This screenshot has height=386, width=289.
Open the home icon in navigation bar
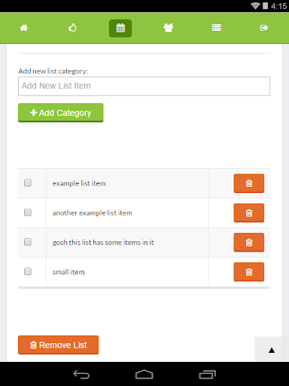tap(24, 28)
